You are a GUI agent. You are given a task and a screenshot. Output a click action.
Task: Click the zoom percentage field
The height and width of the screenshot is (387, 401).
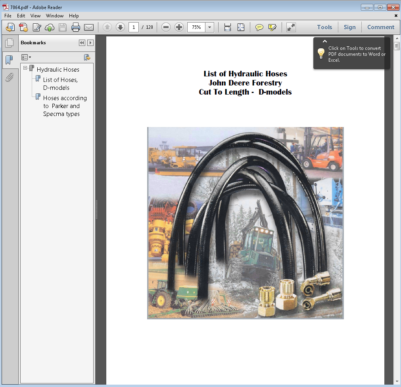(196, 27)
